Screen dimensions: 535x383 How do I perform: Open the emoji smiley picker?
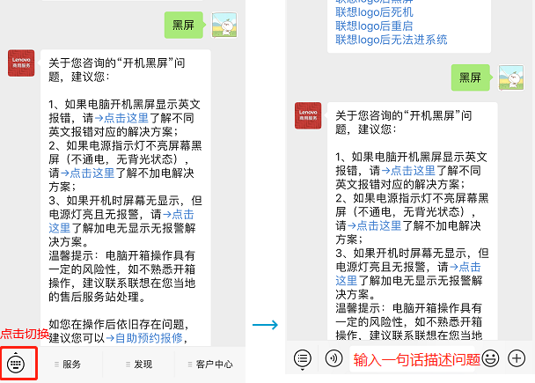point(490,358)
